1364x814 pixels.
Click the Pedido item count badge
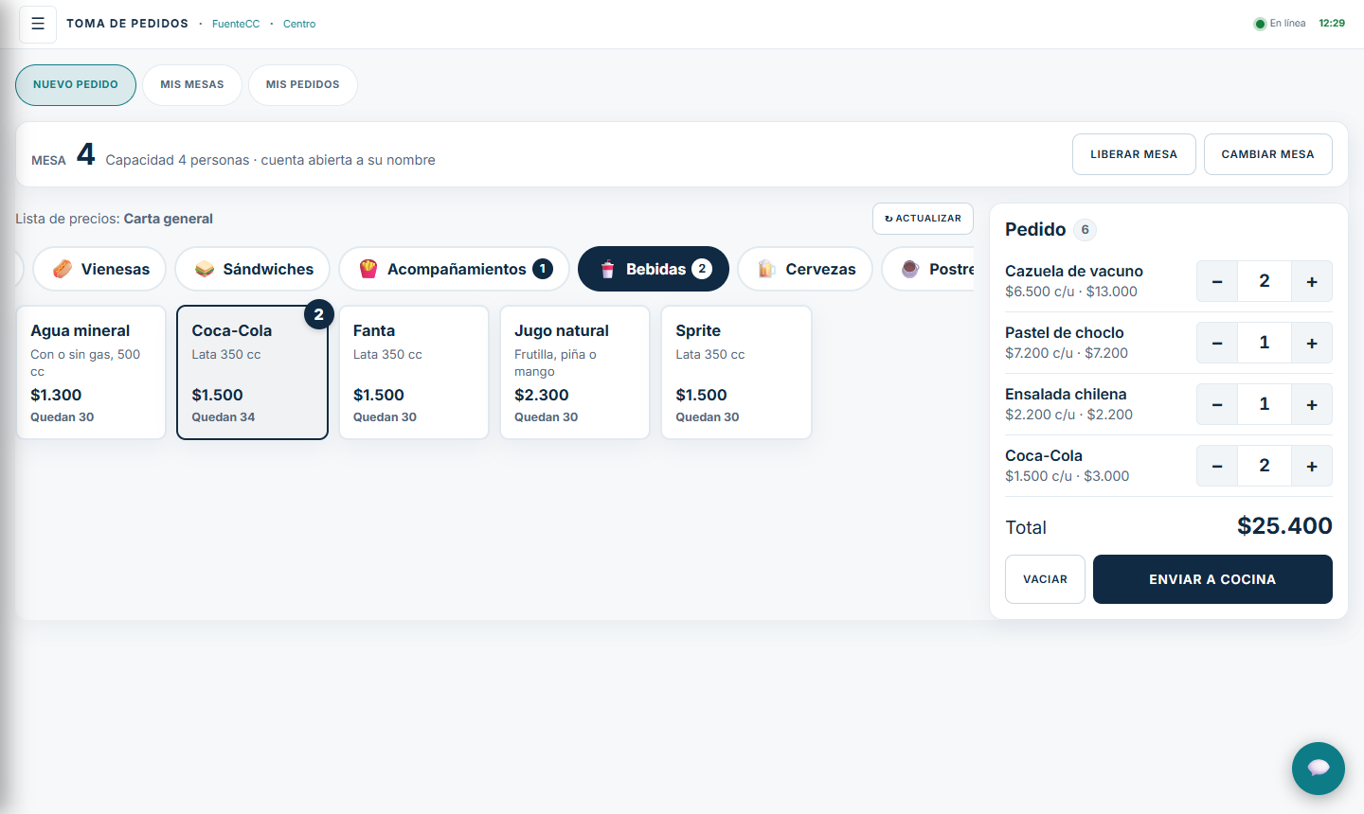[x=1086, y=230]
